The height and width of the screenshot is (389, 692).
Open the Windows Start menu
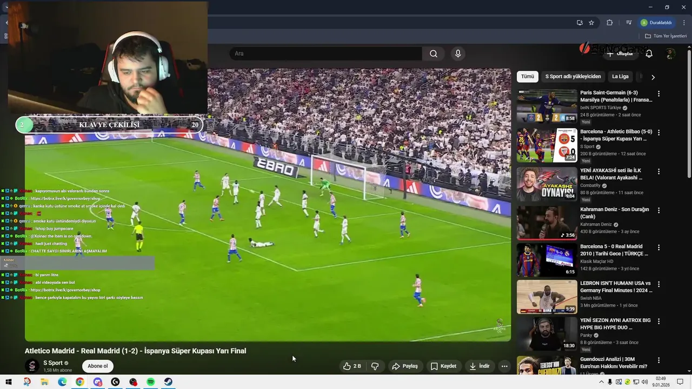(x=9, y=382)
